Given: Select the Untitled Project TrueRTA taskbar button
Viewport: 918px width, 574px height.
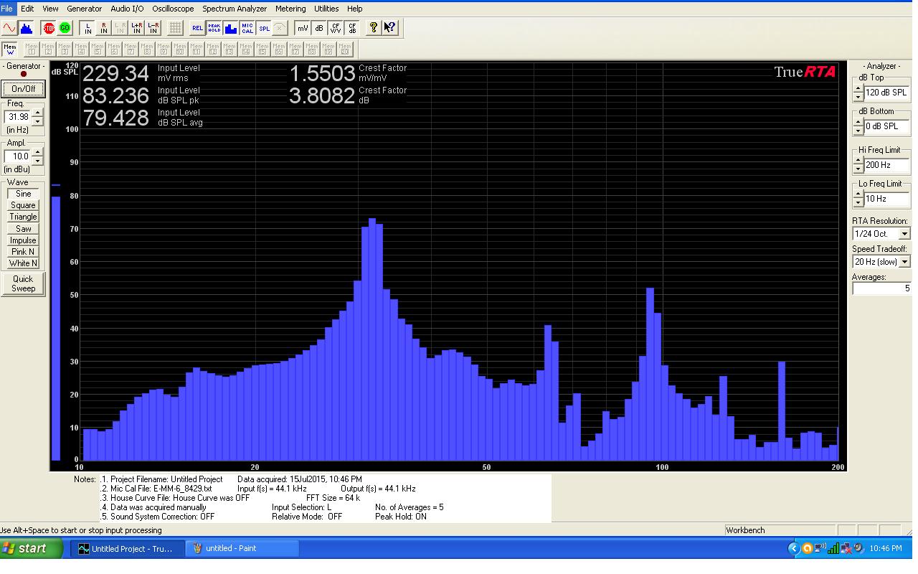Looking at the screenshot, I should click(x=128, y=548).
